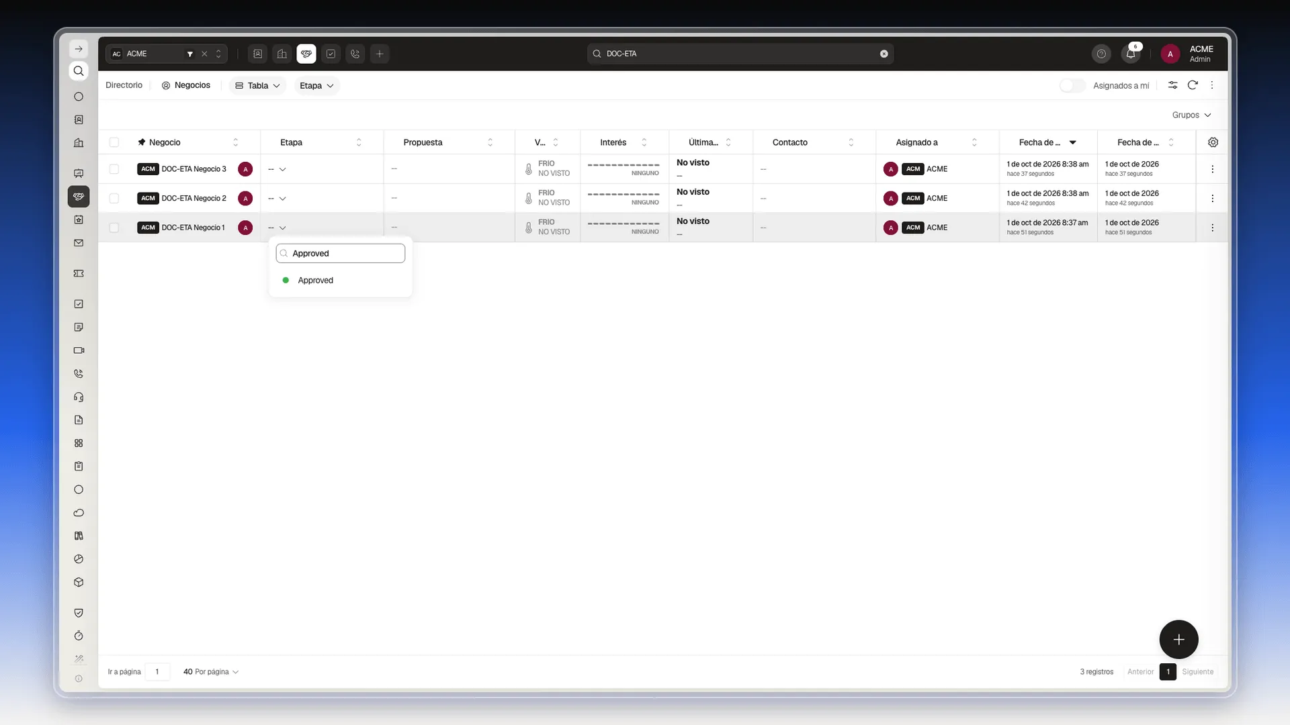The height and width of the screenshot is (725, 1290).
Task: Click the floating add new record button
Action: [1178, 640]
